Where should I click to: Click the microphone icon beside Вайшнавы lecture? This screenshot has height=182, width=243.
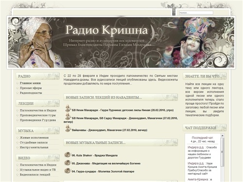pyautogui.click(x=68, y=128)
